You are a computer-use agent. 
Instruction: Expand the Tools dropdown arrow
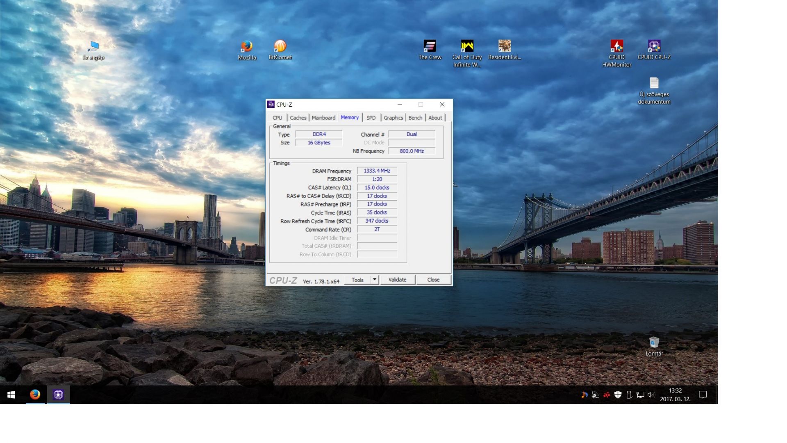pos(374,280)
